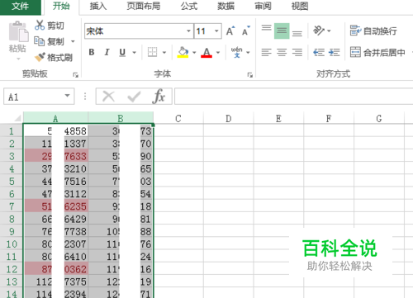Select column C header
This screenshot has width=413, height=298.
pyautogui.click(x=178, y=118)
